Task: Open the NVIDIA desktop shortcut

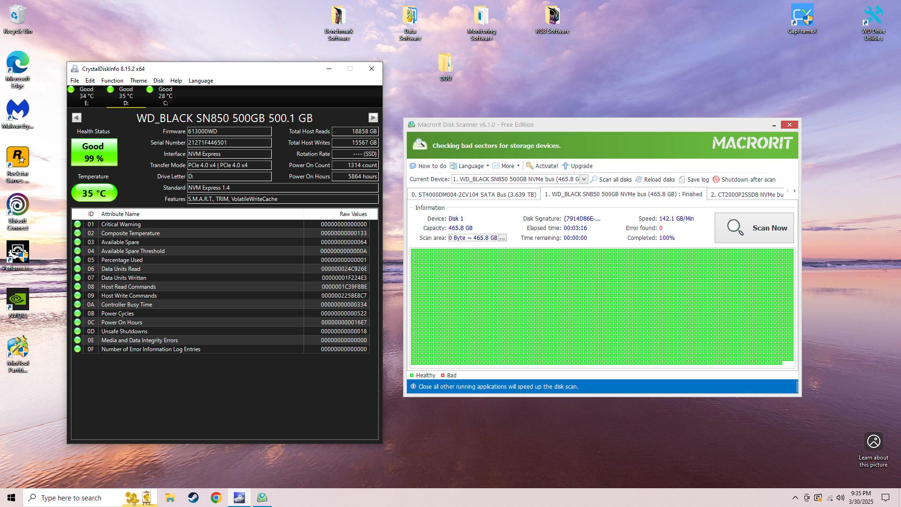Action: coord(18,303)
